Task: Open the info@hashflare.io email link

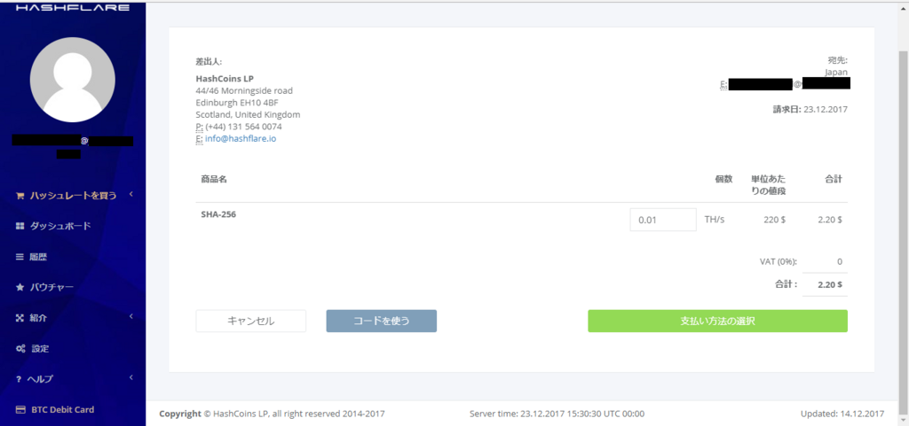Action: coord(241,139)
